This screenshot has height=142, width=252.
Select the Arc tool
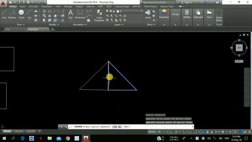pos(30,14)
